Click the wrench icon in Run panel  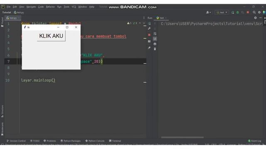[149, 29]
